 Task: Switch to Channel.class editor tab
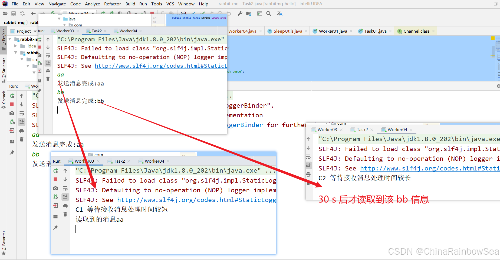pyautogui.click(x=416, y=31)
